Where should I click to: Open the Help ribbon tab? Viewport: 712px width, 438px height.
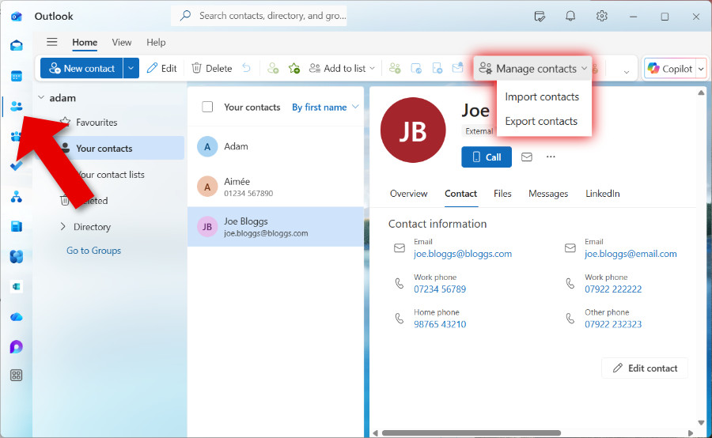point(156,42)
